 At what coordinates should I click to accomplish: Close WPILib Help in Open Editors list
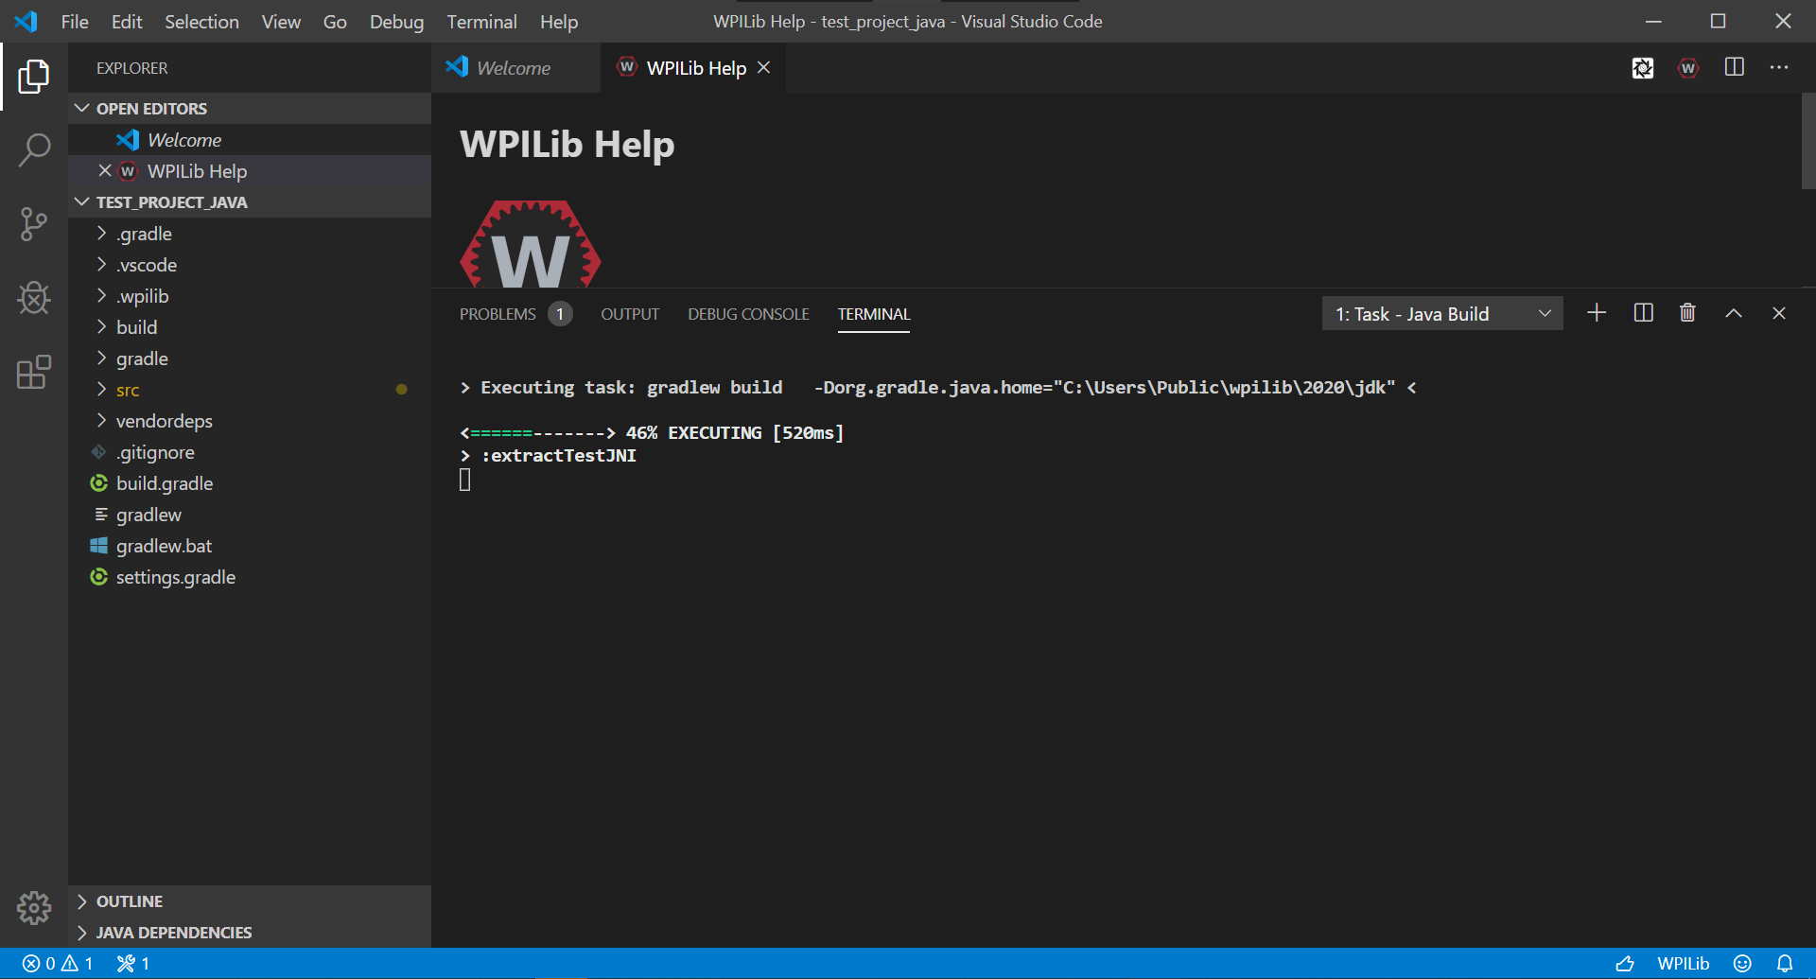[105, 170]
